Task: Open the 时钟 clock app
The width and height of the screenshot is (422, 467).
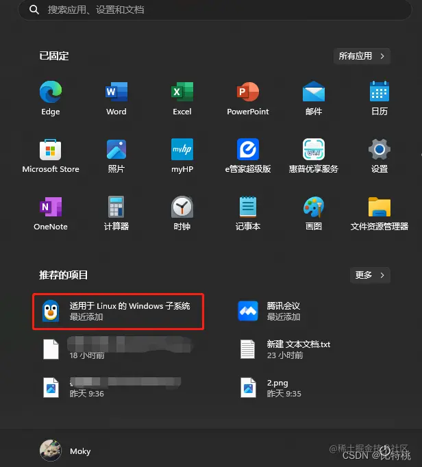Action: (x=182, y=214)
